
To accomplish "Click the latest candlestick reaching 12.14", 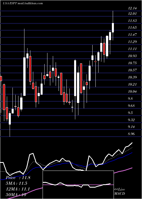I will (x=113, y=28).
